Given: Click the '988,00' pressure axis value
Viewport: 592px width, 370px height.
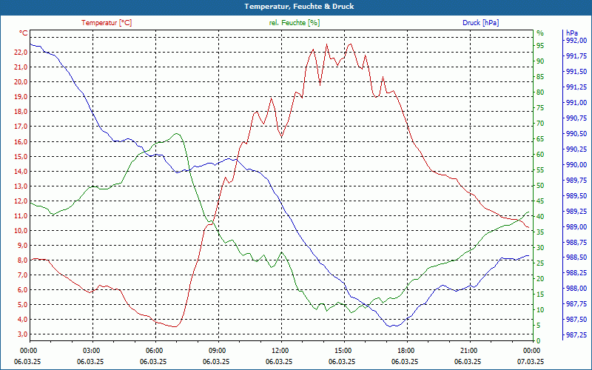Looking at the screenshot, I should point(576,289).
